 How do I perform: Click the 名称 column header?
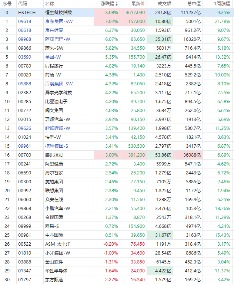point(50,4)
